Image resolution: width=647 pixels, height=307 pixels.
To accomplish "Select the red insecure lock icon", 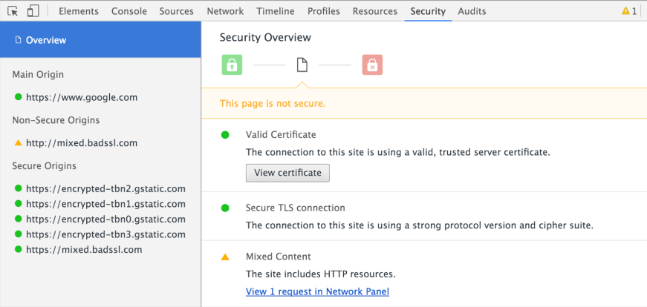I will pyautogui.click(x=373, y=65).
